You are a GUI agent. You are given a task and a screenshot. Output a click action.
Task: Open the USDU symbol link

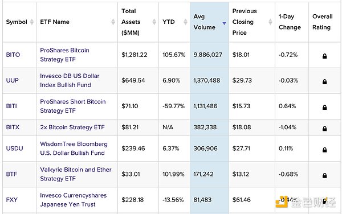[x=14, y=149]
